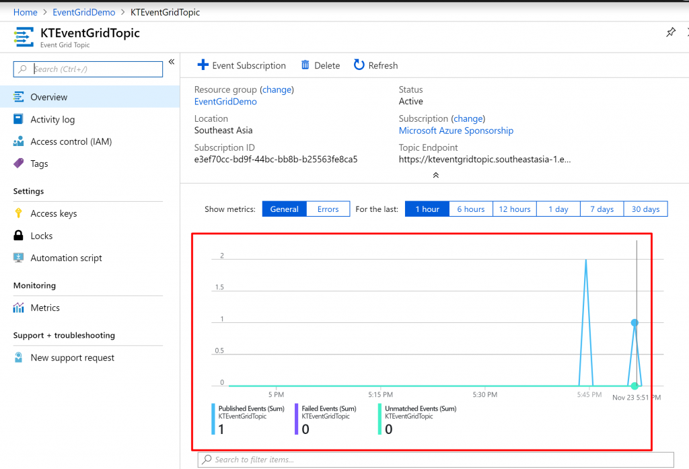Image resolution: width=689 pixels, height=469 pixels.
Task: Click the Unmatched Events teal legend swatch
Action: [x=379, y=419]
